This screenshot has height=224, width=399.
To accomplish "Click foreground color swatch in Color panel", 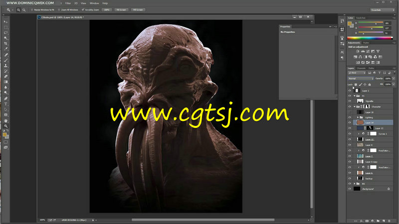I will [x=350, y=23].
